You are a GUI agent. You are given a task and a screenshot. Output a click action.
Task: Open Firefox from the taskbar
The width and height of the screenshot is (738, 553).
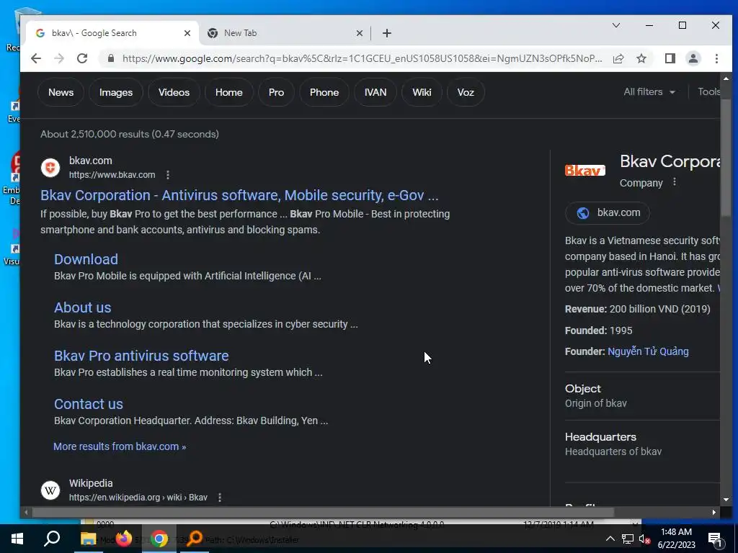point(124,539)
